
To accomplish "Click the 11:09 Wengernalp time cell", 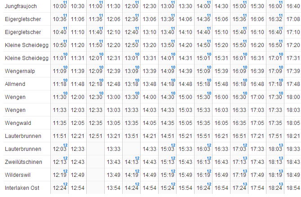I will click(x=59, y=71).
